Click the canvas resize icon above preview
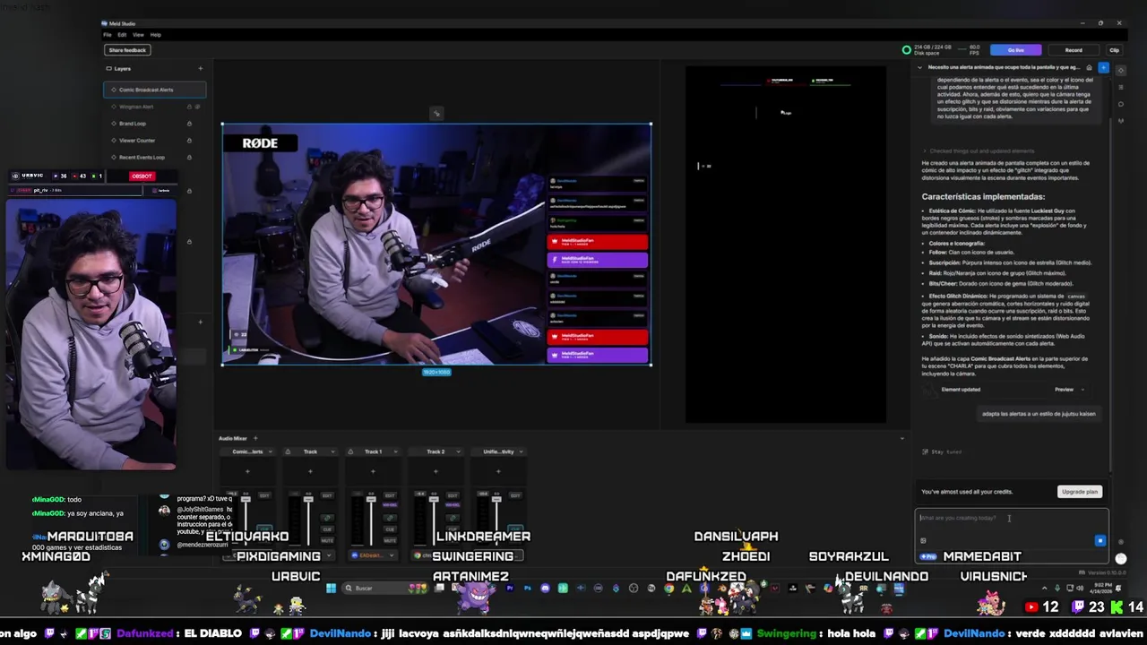 pyautogui.click(x=436, y=113)
